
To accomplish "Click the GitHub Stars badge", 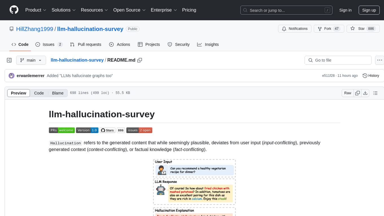I will [108, 130].
